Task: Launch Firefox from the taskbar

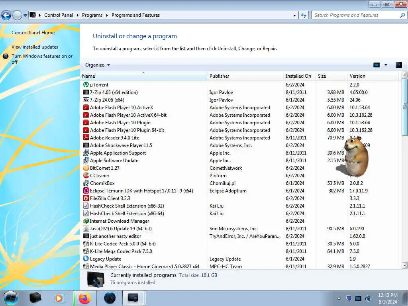Action: click(x=85, y=298)
